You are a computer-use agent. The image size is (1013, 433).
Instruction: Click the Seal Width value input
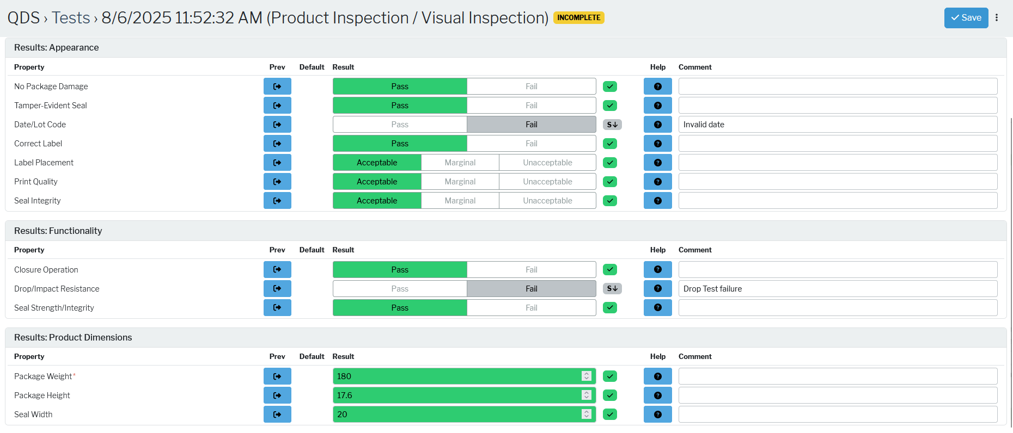pyautogui.click(x=457, y=415)
